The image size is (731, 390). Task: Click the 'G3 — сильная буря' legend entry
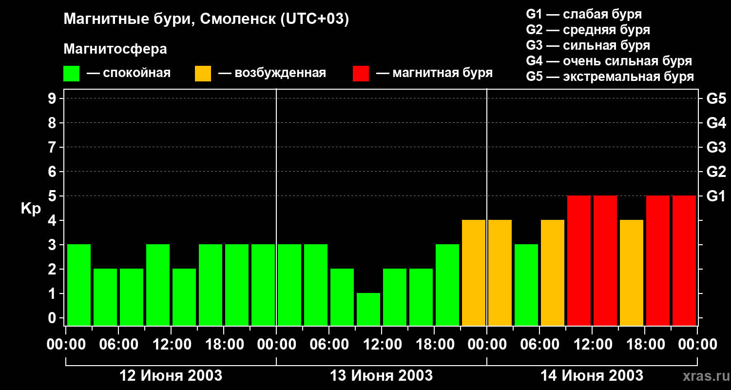click(x=588, y=45)
